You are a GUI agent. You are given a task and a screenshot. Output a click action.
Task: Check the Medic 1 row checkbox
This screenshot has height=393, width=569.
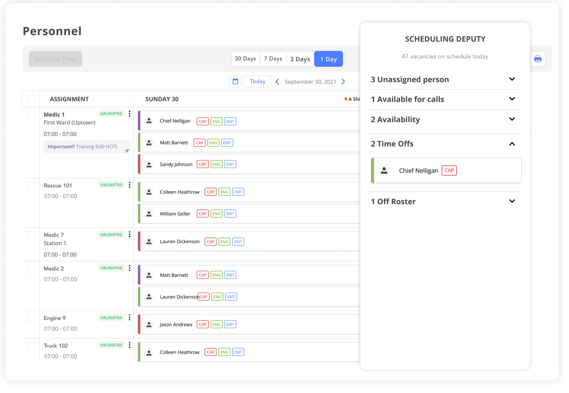coord(31,114)
